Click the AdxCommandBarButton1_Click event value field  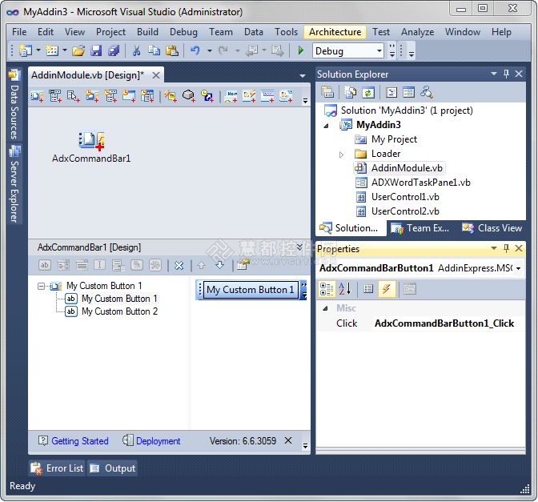[444, 323]
